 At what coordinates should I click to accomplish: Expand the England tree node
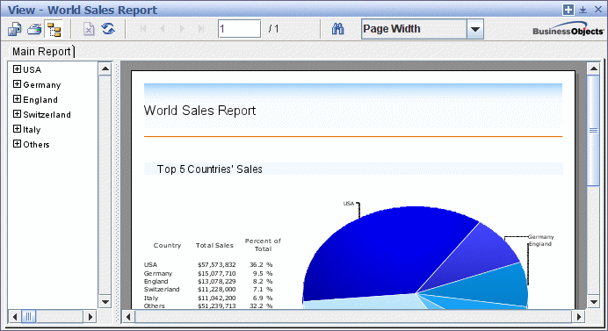[17, 99]
